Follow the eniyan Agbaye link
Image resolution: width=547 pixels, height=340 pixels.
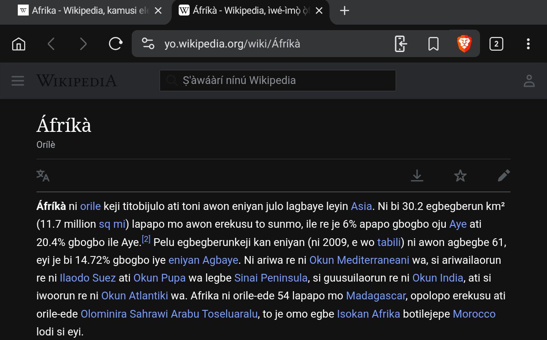tap(203, 260)
